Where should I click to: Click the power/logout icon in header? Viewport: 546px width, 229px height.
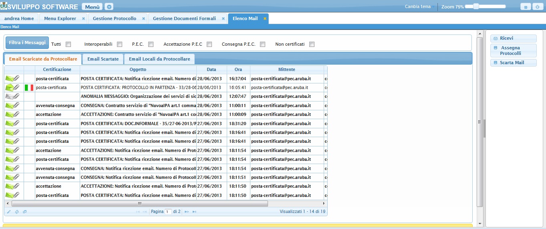click(536, 7)
